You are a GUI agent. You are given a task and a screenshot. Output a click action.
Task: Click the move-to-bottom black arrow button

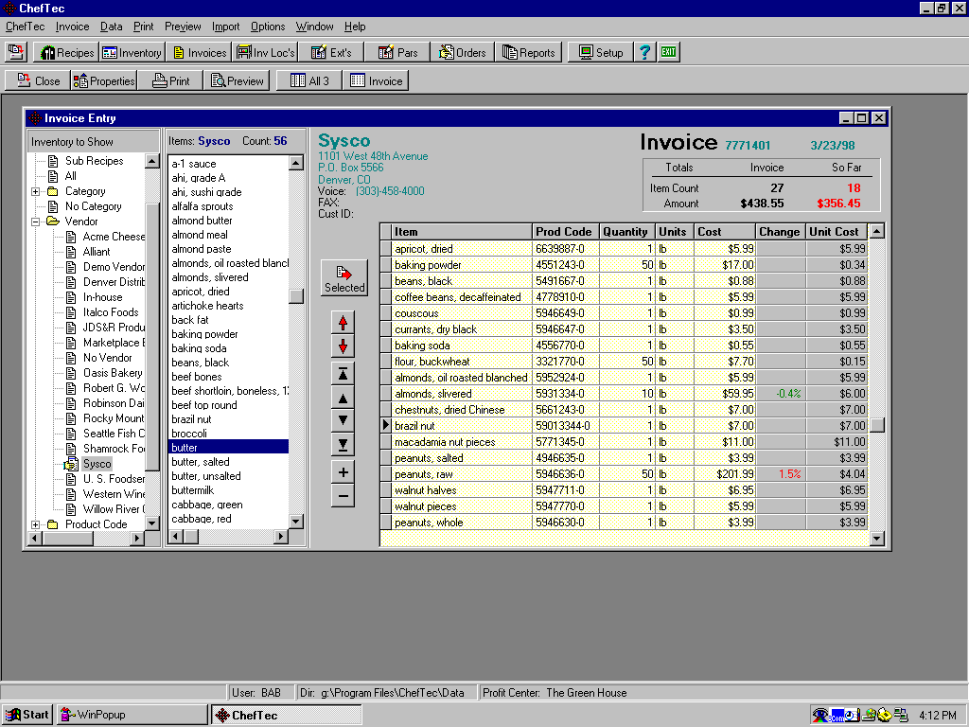343,445
